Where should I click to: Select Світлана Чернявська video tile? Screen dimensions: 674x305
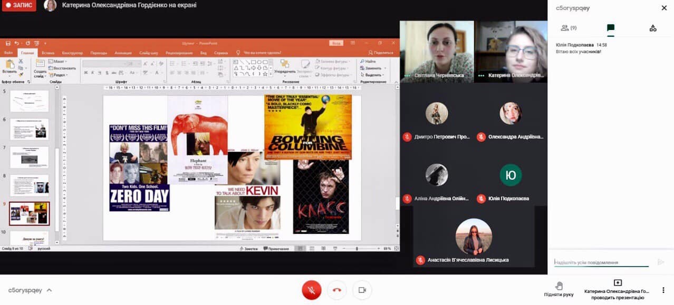[437, 52]
